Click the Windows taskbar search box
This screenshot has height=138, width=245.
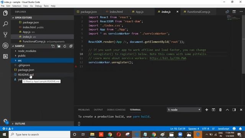39,135
